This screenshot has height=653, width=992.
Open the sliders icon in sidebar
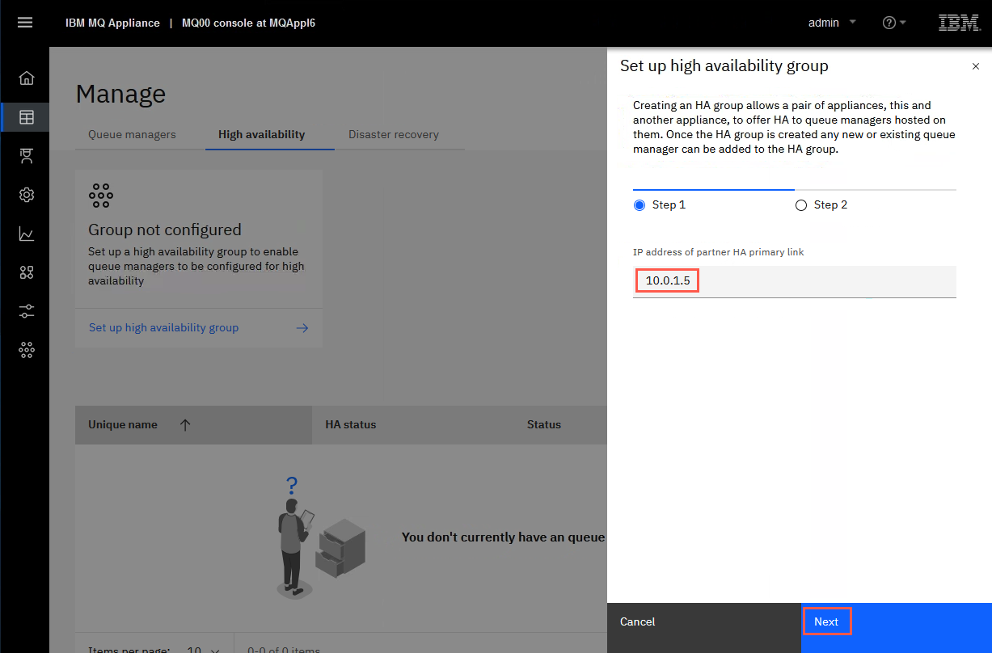pyautogui.click(x=27, y=311)
